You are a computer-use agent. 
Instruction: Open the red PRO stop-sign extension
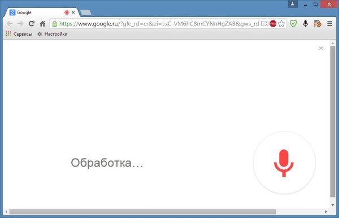click(273, 24)
